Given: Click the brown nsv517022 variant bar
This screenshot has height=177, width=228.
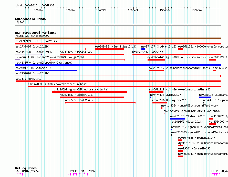Looking at the screenshot, I should point(118,38).
